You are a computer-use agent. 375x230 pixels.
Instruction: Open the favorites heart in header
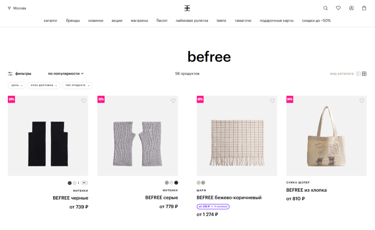tap(338, 8)
